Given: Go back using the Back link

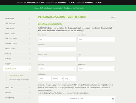Looking at the screenshot, I should 113,17.
